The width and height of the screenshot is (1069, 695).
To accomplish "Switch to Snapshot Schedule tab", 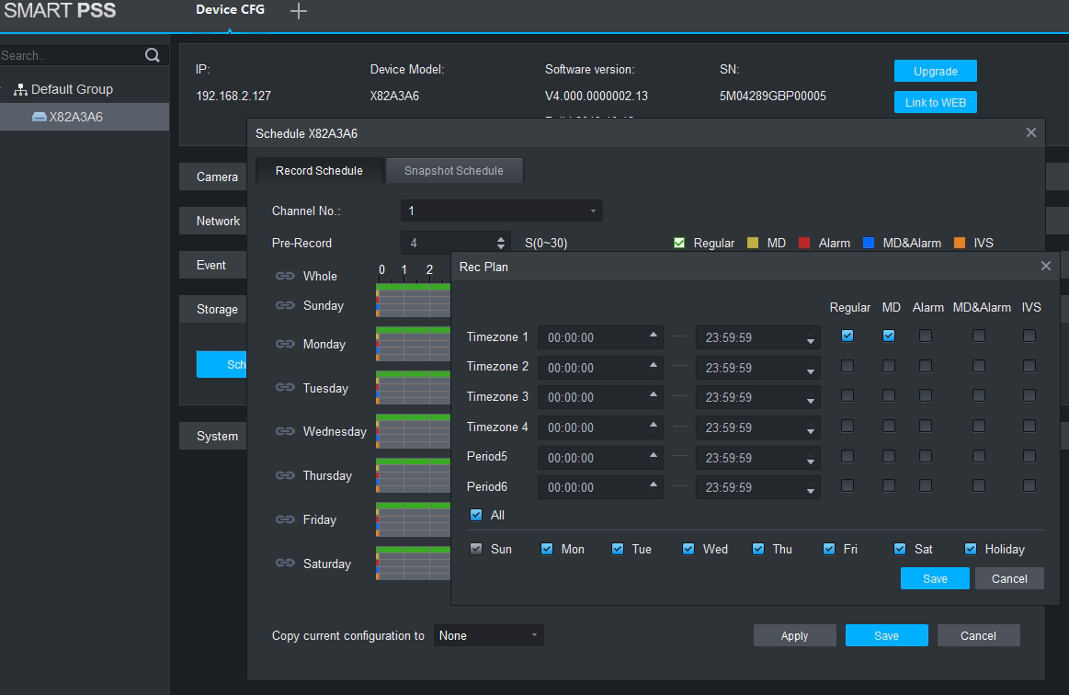I will [453, 171].
